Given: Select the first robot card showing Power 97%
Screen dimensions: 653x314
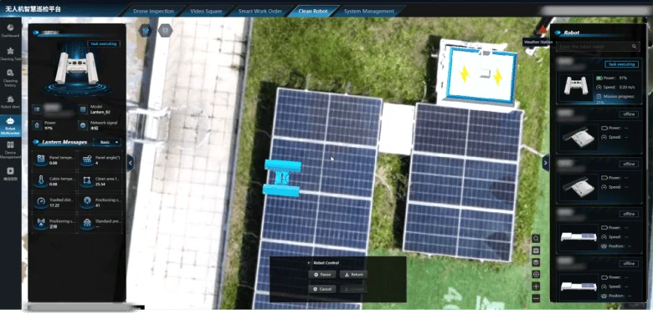Looking at the screenshot, I should pos(599,81).
